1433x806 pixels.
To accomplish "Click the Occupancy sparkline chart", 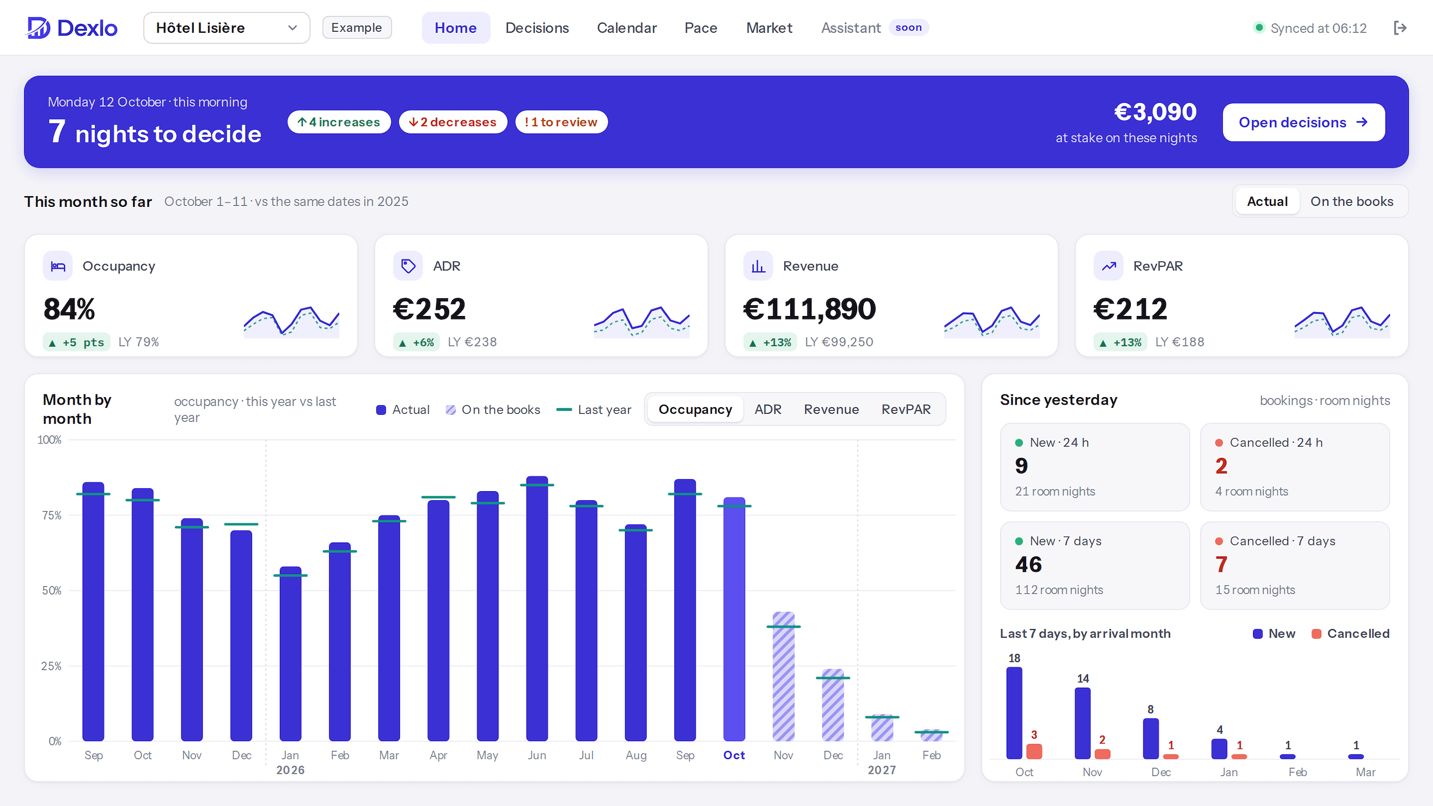I will tap(291, 321).
